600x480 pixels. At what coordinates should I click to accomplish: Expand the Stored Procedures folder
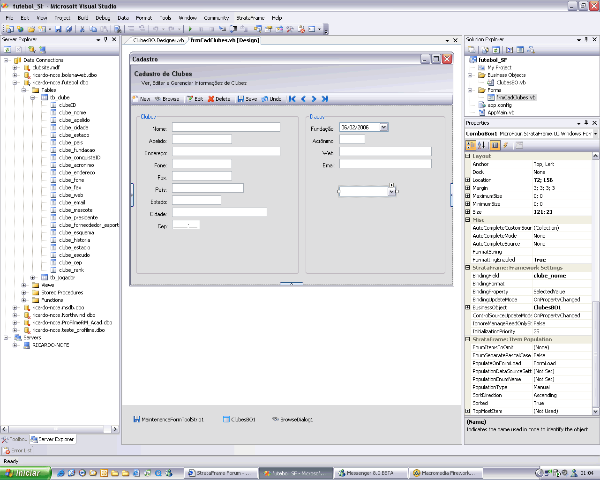click(24, 292)
